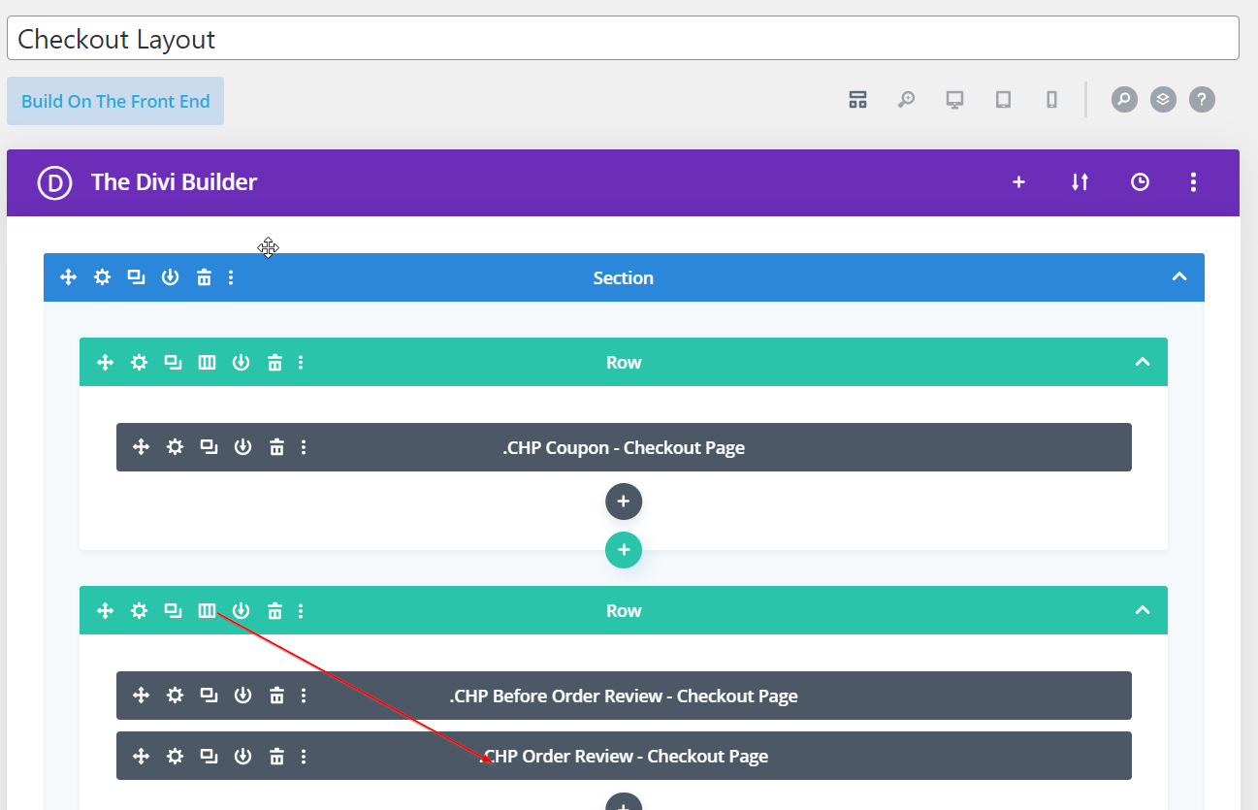Open more options menu in Divi Builder header

1193,182
